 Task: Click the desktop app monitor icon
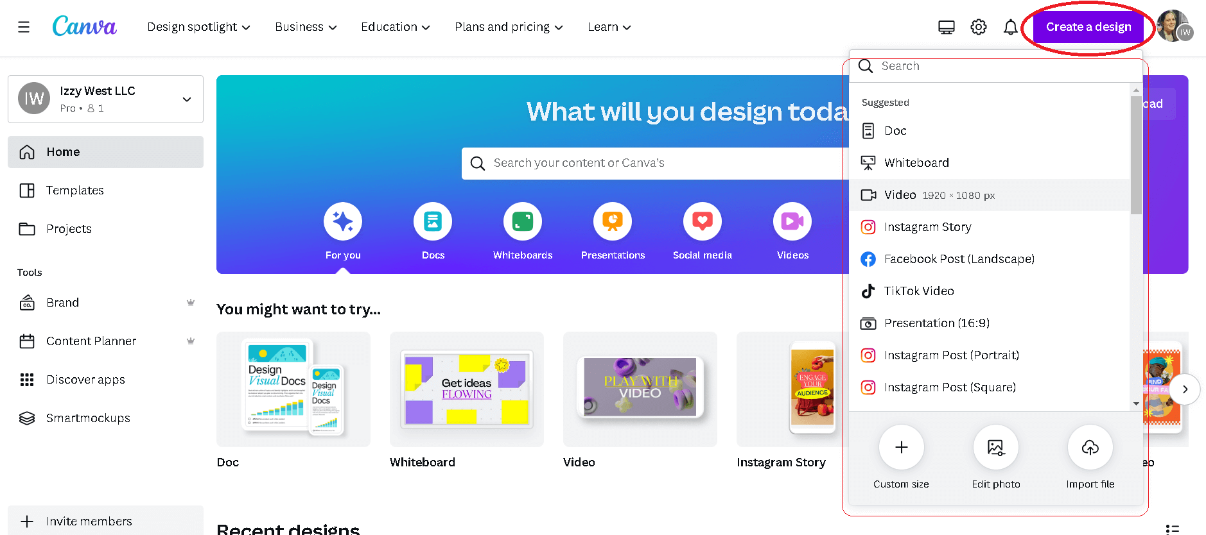946,27
